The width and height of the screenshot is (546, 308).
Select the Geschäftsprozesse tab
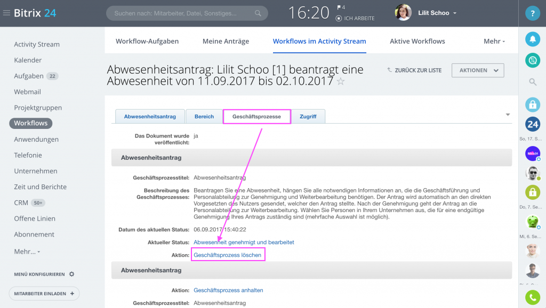256,117
